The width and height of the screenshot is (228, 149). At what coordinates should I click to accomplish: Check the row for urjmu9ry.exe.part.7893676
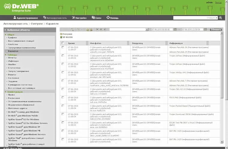63,47
